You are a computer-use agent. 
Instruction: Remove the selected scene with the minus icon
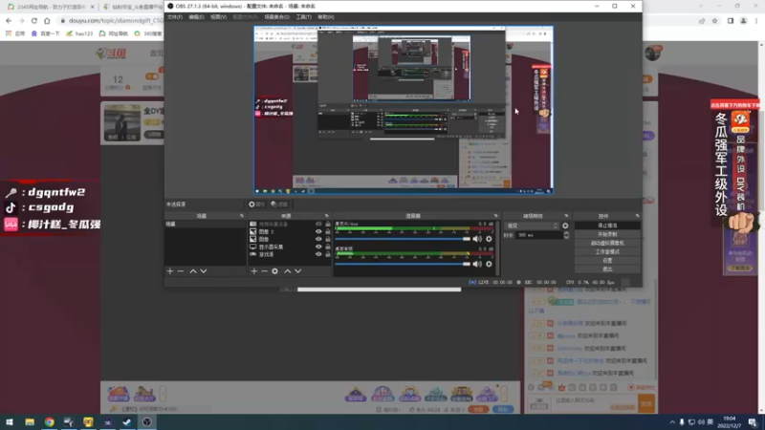(x=181, y=271)
